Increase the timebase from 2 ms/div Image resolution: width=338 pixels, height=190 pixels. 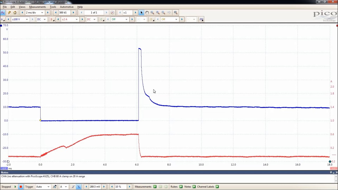48,13
